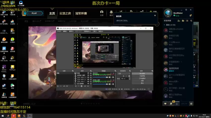Open the 冠军杯赛 tab
The height and width of the screenshot is (118, 211).
click(x=81, y=13)
